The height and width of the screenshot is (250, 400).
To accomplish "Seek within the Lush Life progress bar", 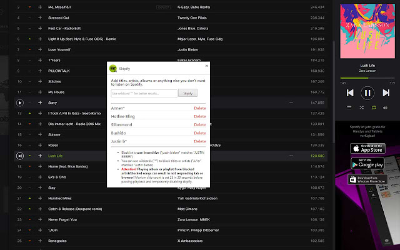I will point(367,77).
